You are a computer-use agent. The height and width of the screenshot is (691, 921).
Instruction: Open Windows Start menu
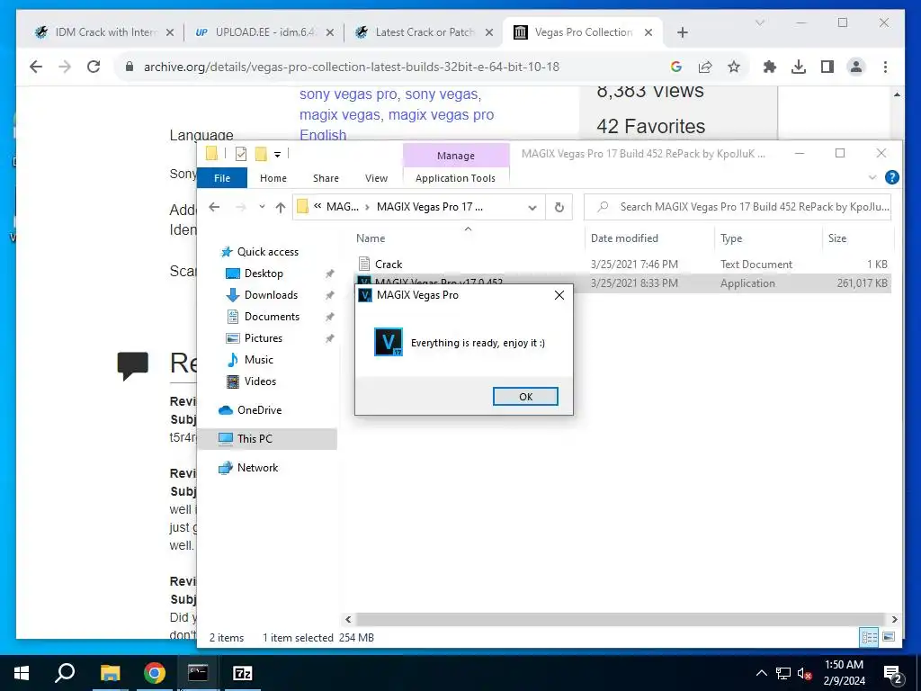[x=22, y=673]
